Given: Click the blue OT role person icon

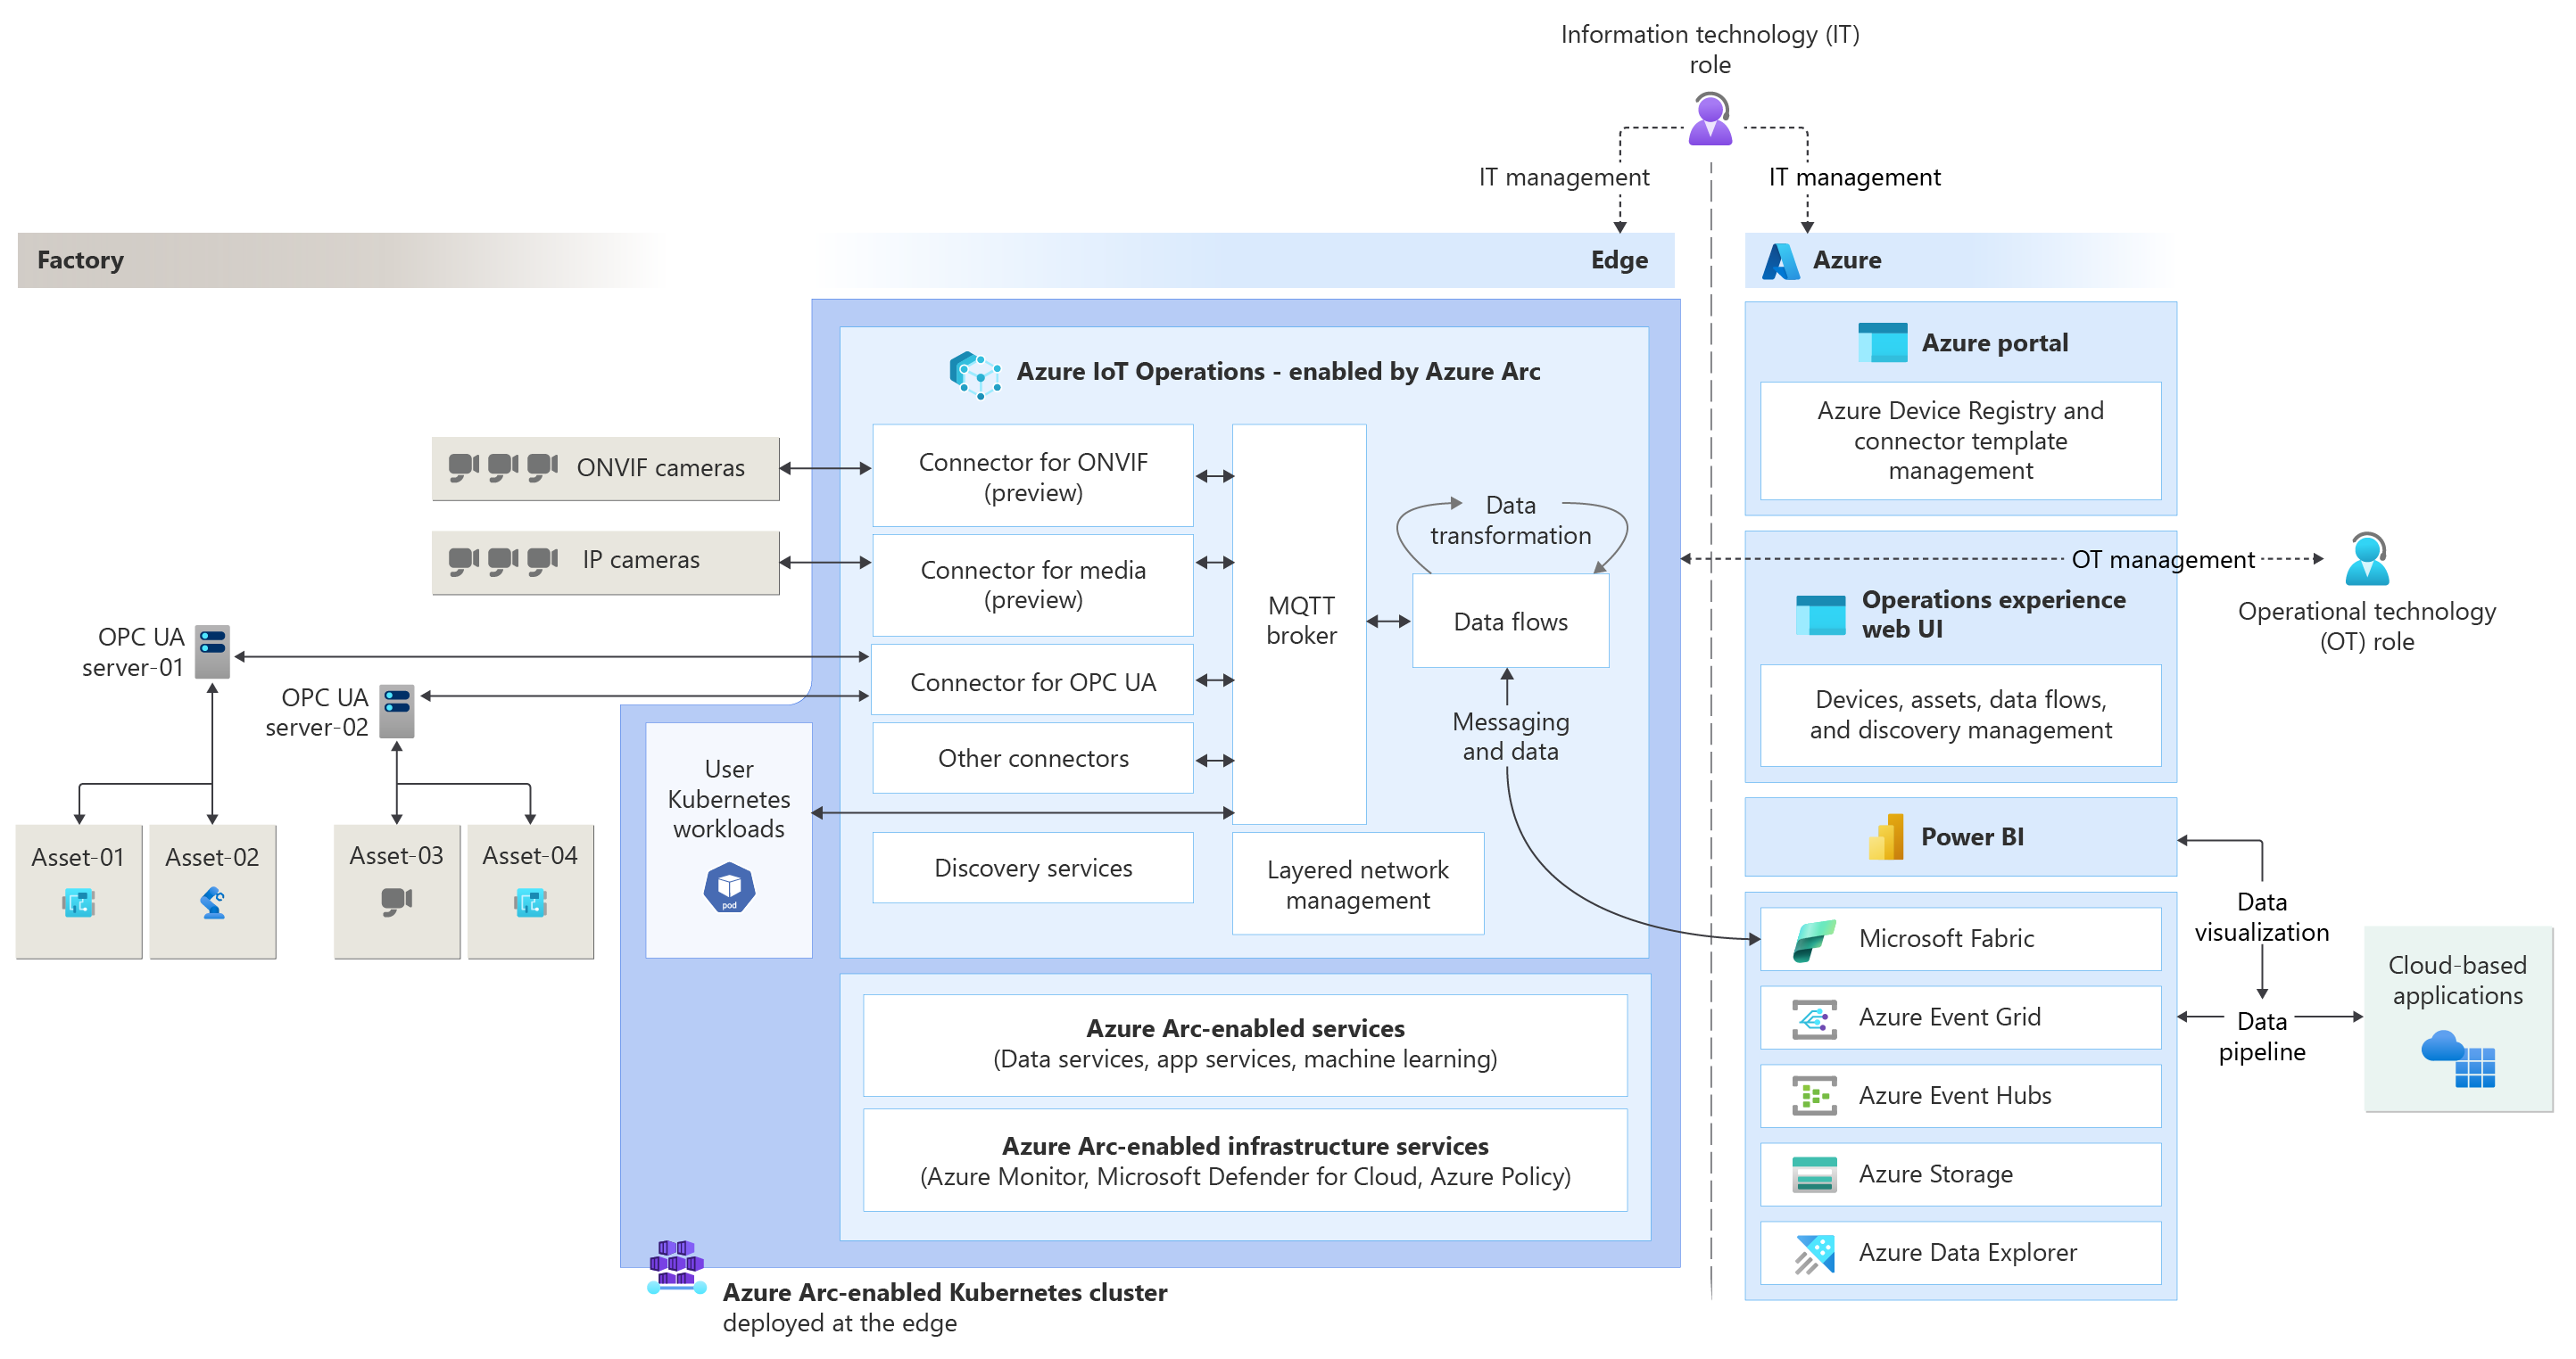Looking at the screenshot, I should click(x=2367, y=560).
